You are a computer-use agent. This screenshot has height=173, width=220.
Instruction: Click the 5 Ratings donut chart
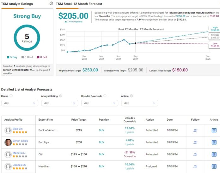[27, 37]
